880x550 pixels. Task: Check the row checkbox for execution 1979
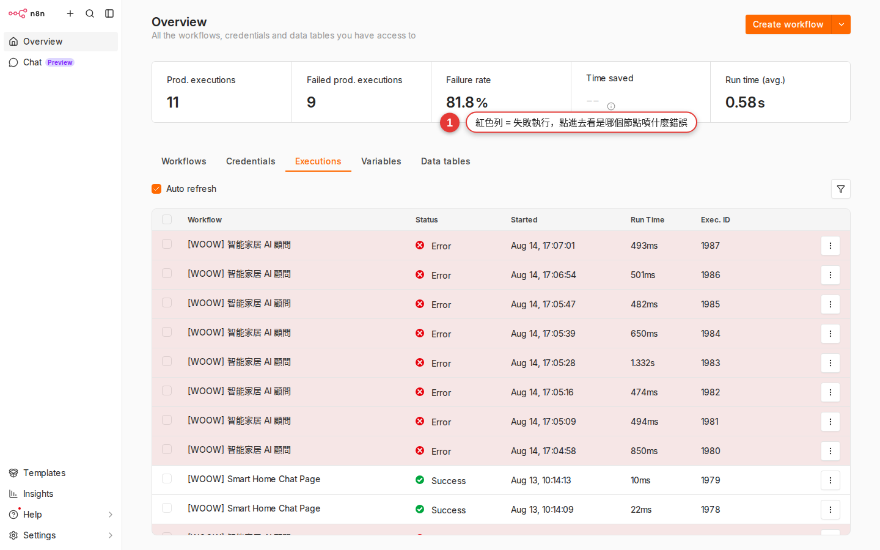pos(167,479)
